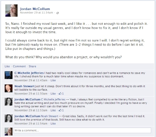Open C Michelle Jefferies commenter name
156x137 pixels.
[29, 73]
